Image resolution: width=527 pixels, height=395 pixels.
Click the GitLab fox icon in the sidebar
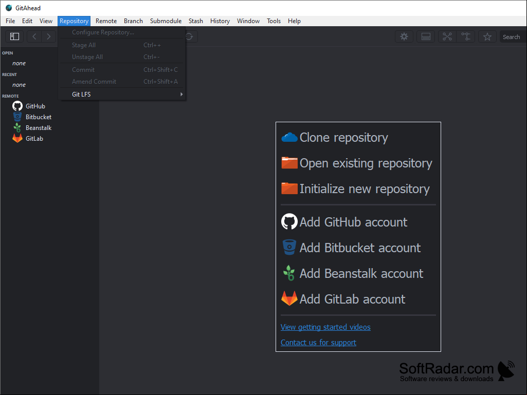pos(17,138)
